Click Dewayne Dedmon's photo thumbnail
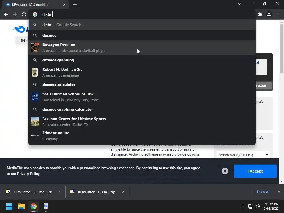The width and height of the screenshot is (284, 213). tap(35, 48)
